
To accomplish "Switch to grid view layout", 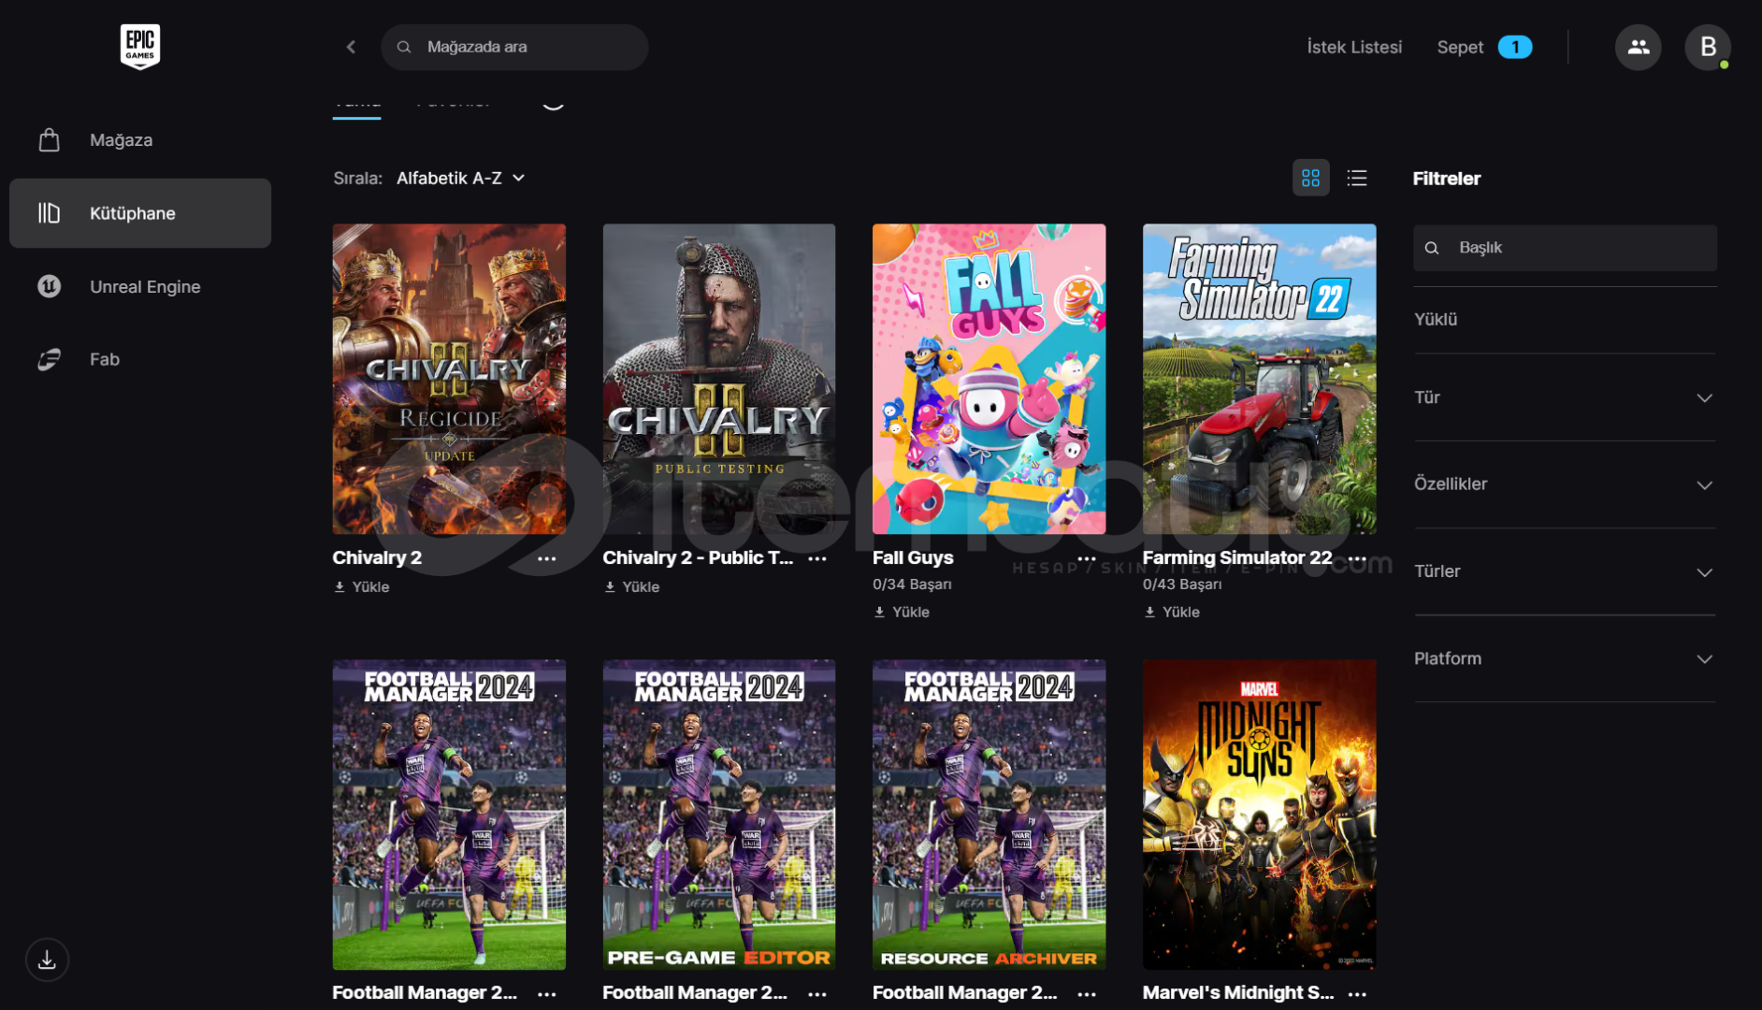I will click(x=1310, y=178).
